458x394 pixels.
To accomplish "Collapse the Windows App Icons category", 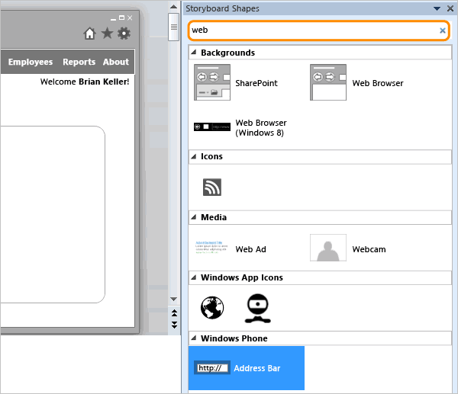I will tap(193, 278).
